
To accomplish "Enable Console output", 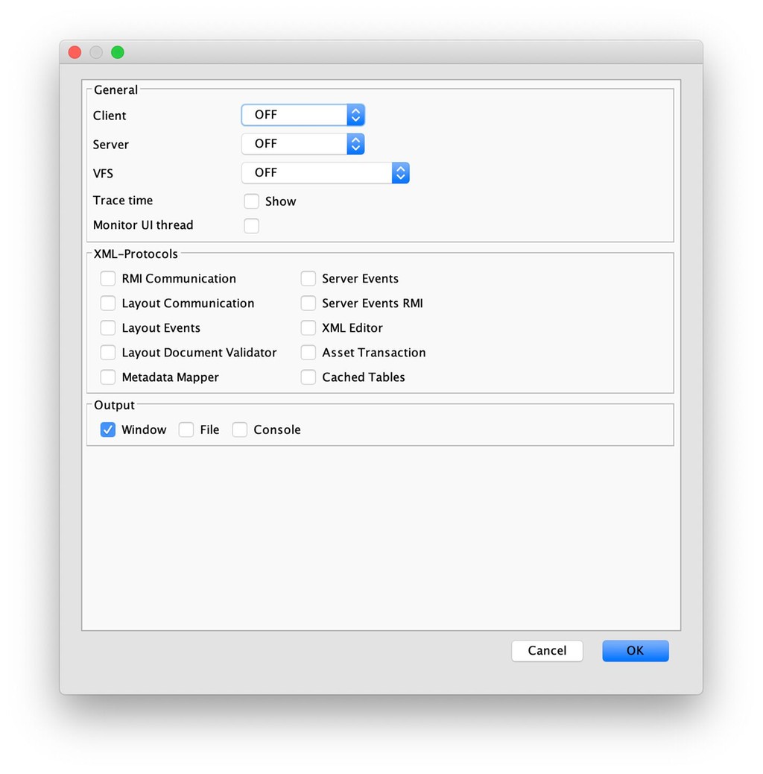I will [x=240, y=430].
